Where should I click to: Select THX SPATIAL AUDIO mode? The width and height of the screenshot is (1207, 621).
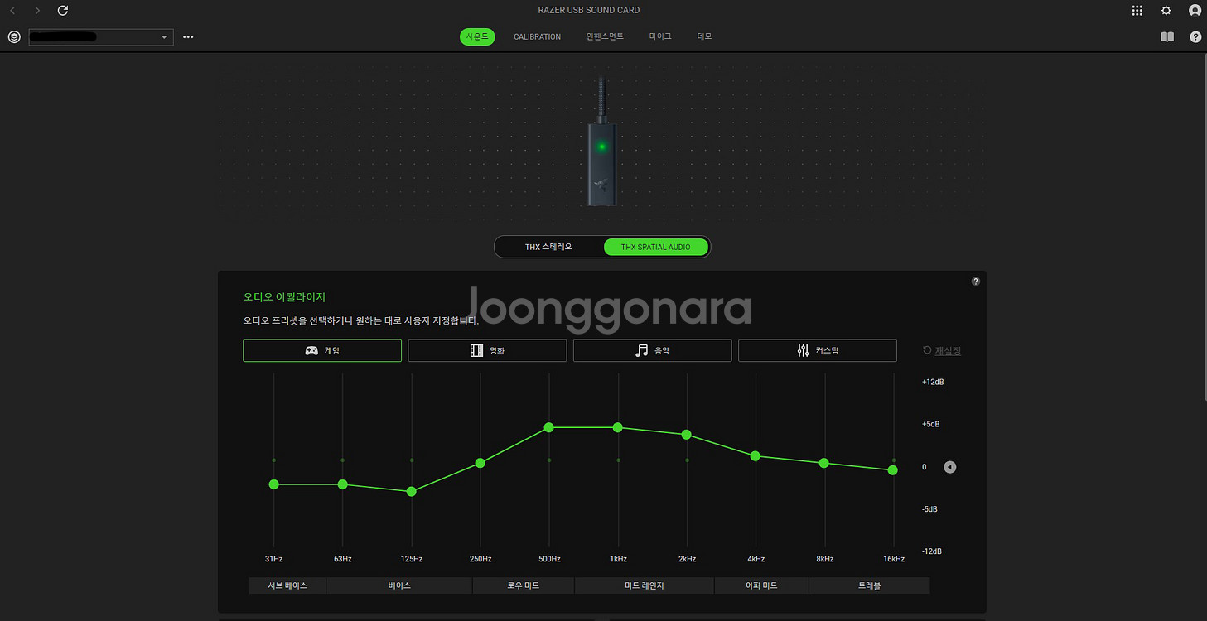tap(655, 247)
